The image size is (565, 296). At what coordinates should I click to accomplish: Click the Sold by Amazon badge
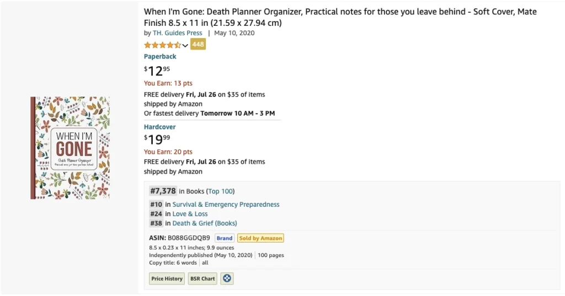(260, 238)
